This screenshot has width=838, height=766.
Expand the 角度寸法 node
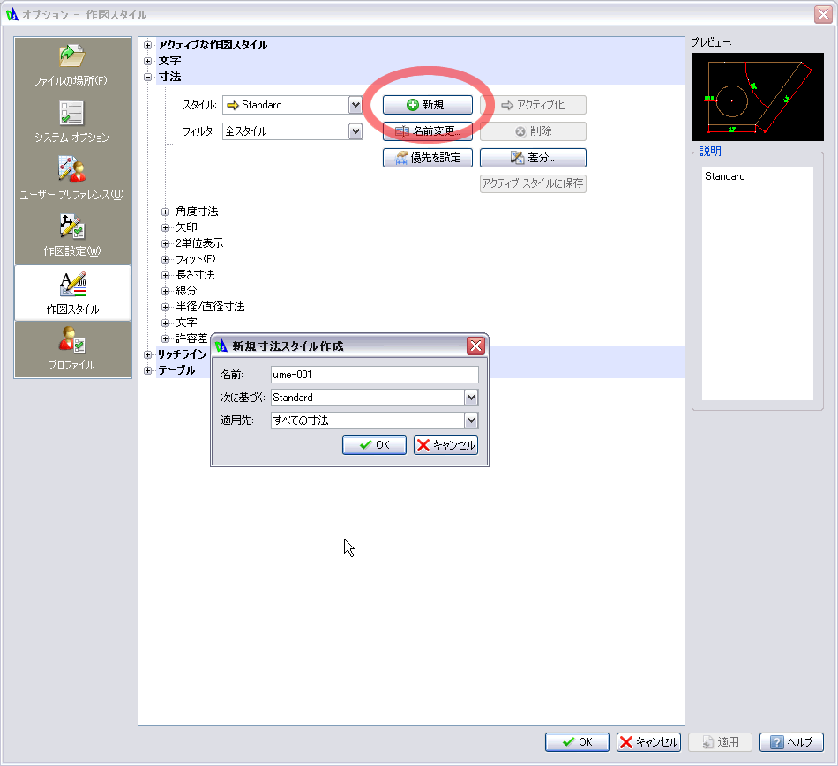(166, 212)
